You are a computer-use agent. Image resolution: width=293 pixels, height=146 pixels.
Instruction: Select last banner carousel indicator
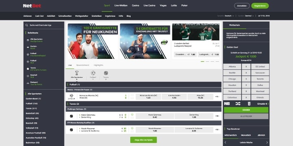217,61
